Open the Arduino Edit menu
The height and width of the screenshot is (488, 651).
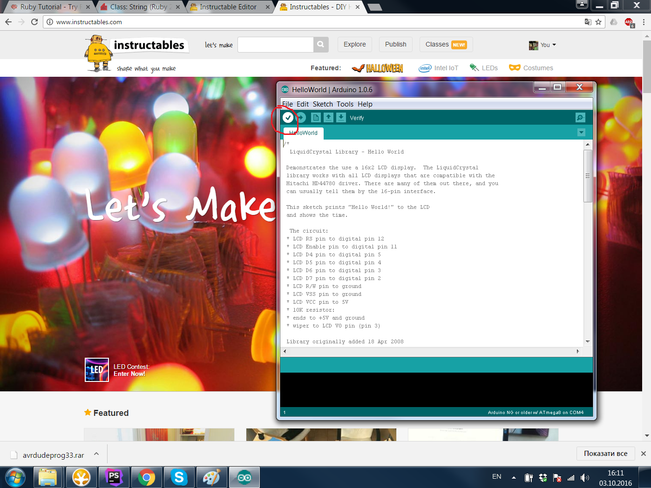point(303,104)
